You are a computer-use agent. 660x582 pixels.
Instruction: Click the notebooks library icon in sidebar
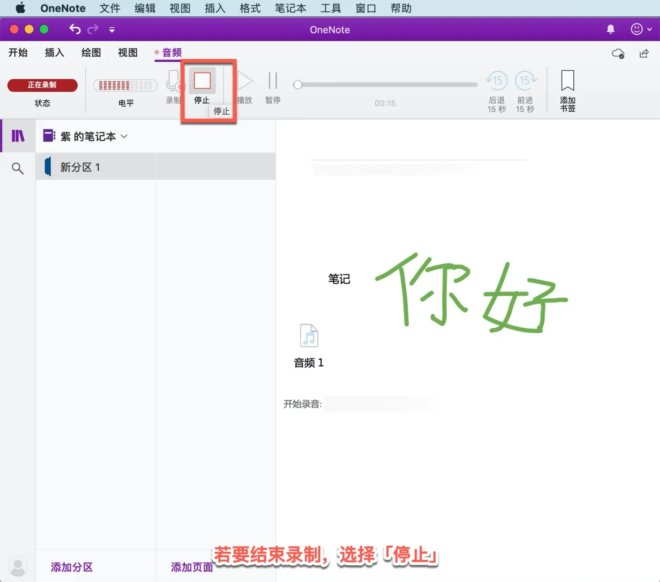click(x=18, y=136)
